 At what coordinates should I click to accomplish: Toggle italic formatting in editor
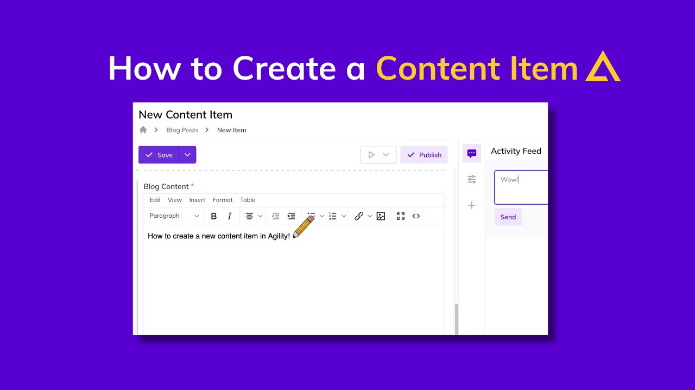click(230, 216)
